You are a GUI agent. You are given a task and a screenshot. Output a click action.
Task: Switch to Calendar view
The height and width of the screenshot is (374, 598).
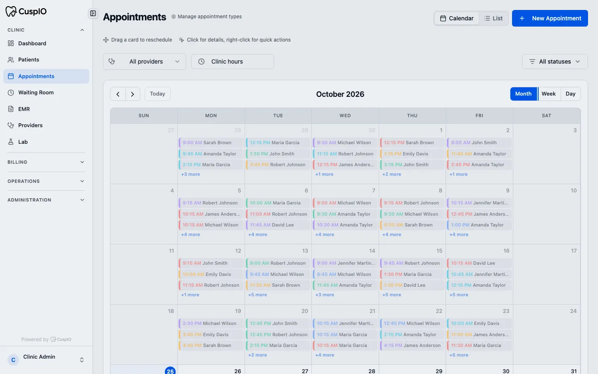457,18
